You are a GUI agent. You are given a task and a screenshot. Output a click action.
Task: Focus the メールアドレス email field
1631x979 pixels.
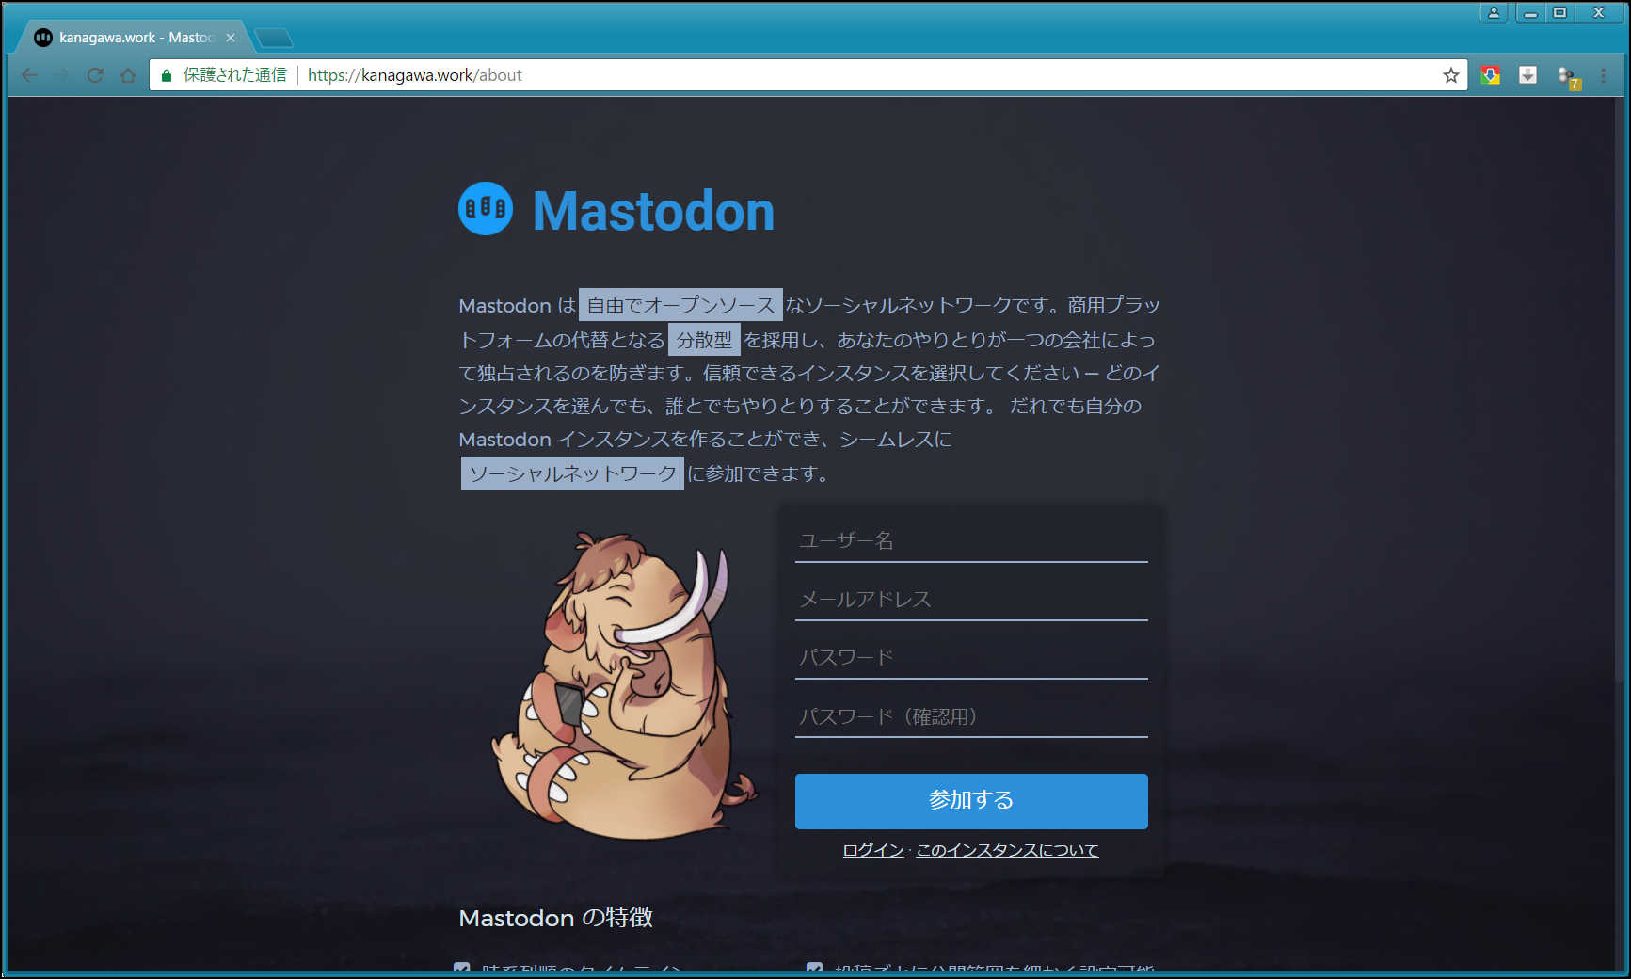pos(970,600)
